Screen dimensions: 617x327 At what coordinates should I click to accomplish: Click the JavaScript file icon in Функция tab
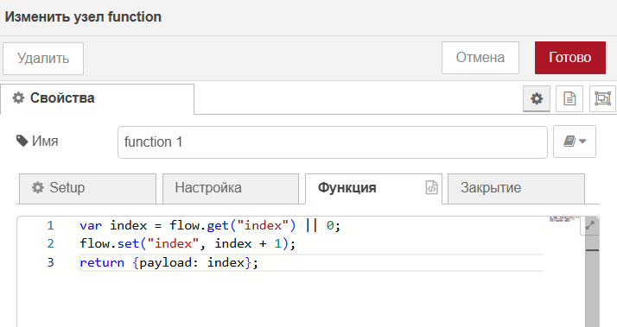click(432, 187)
